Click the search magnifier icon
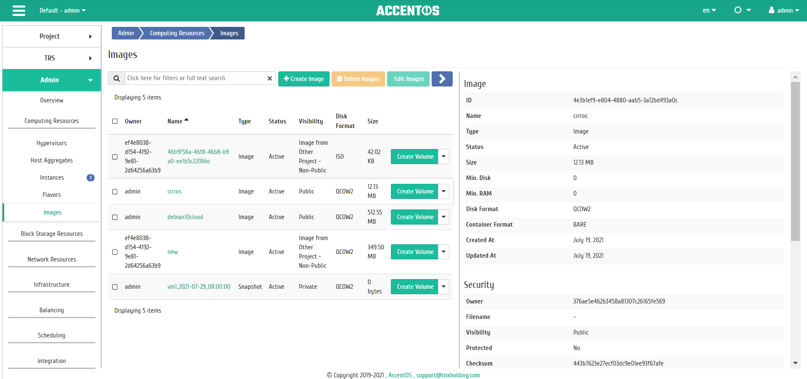The height and width of the screenshot is (379, 807). coord(117,78)
